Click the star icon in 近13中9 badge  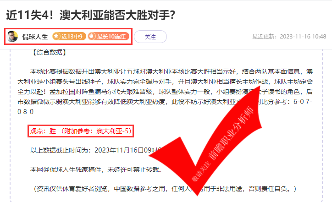coord(56,36)
